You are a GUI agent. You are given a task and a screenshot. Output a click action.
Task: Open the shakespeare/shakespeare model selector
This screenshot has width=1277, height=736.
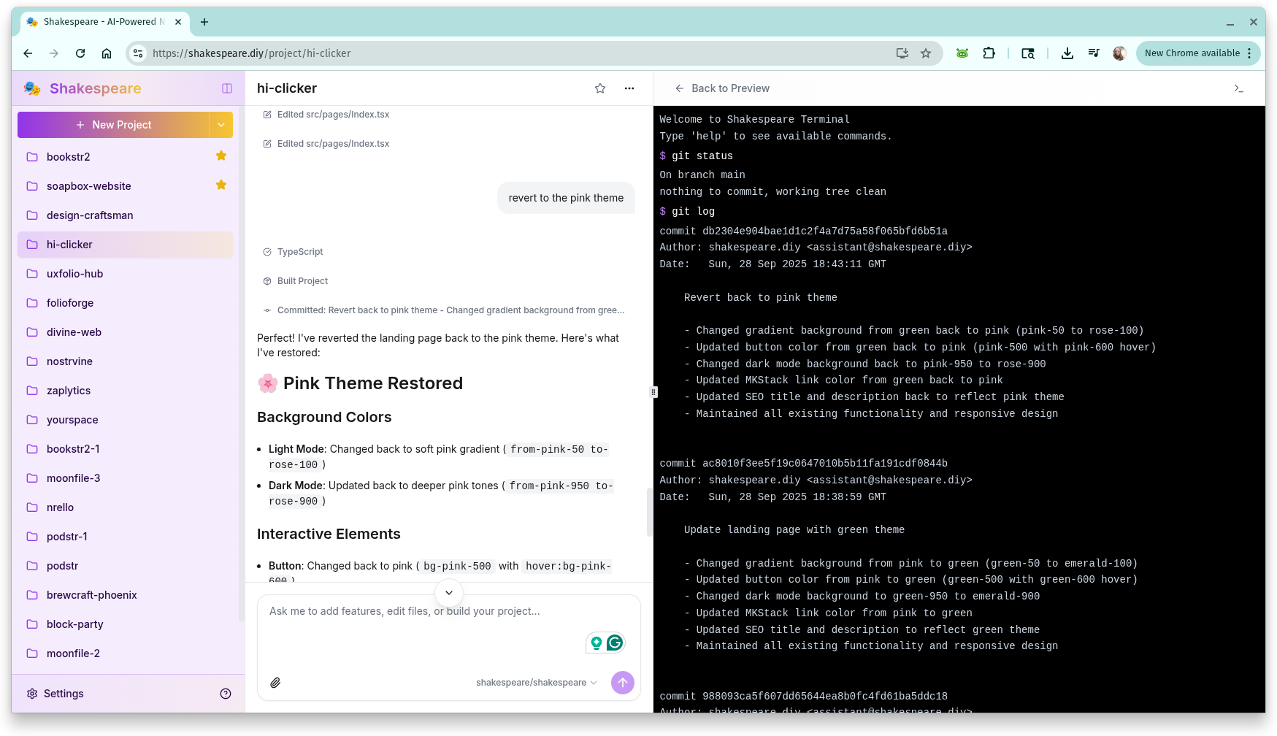tap(536, 683)
